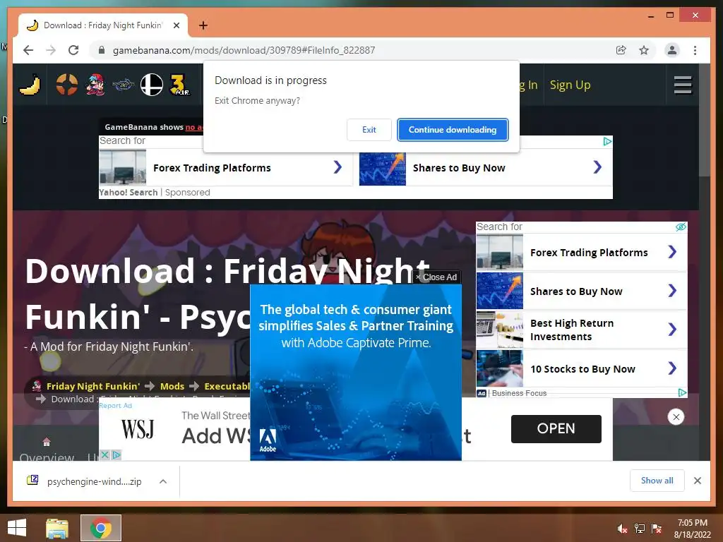Open the hamburger menu on GameBanana
Viewport: 723px width, 542px height.
coord(683,85)
